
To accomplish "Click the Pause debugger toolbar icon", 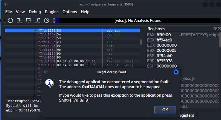I will (x=10, y=20).
